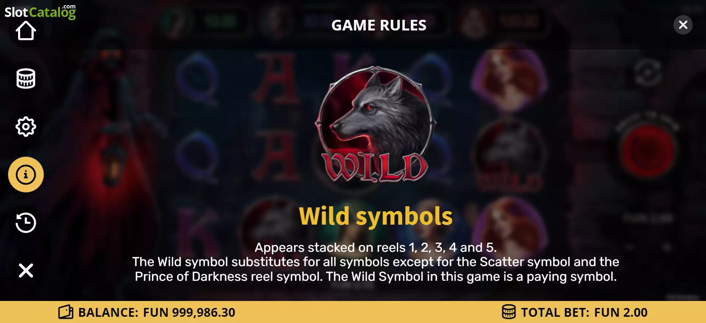Open the game history clock icon
Viewport: 706px width, 323px height.
[26, 222]
